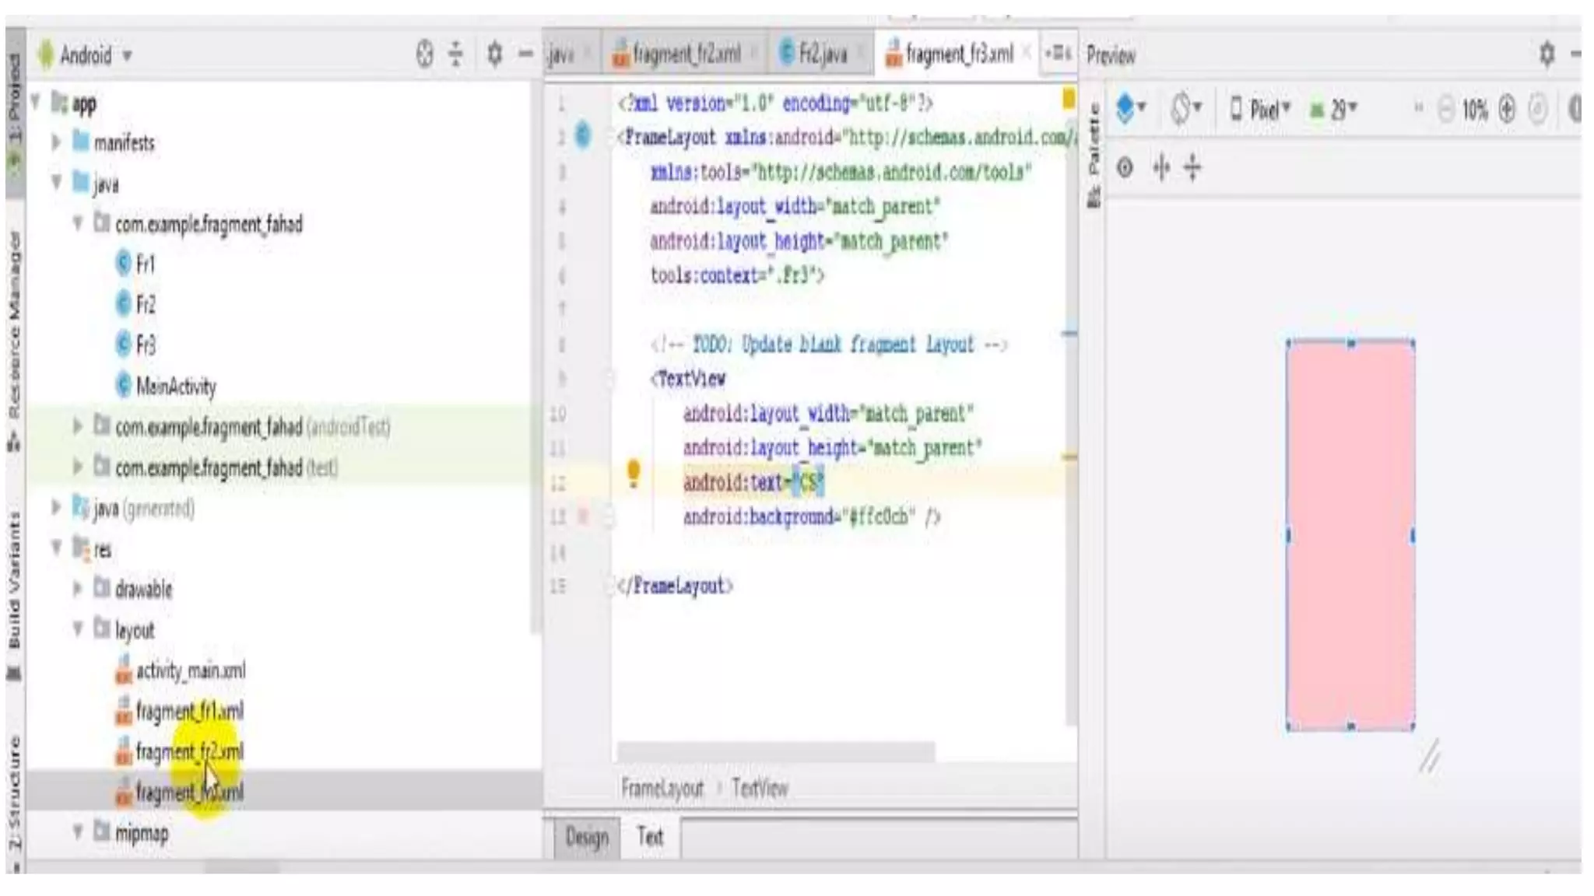Open the design surface layers dropdown
1594x896 pixels.
pyautogui.click(x=1130, y=108)
